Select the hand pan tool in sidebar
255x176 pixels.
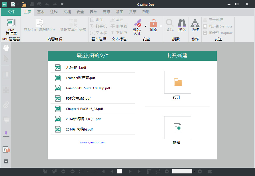(6, 48)
